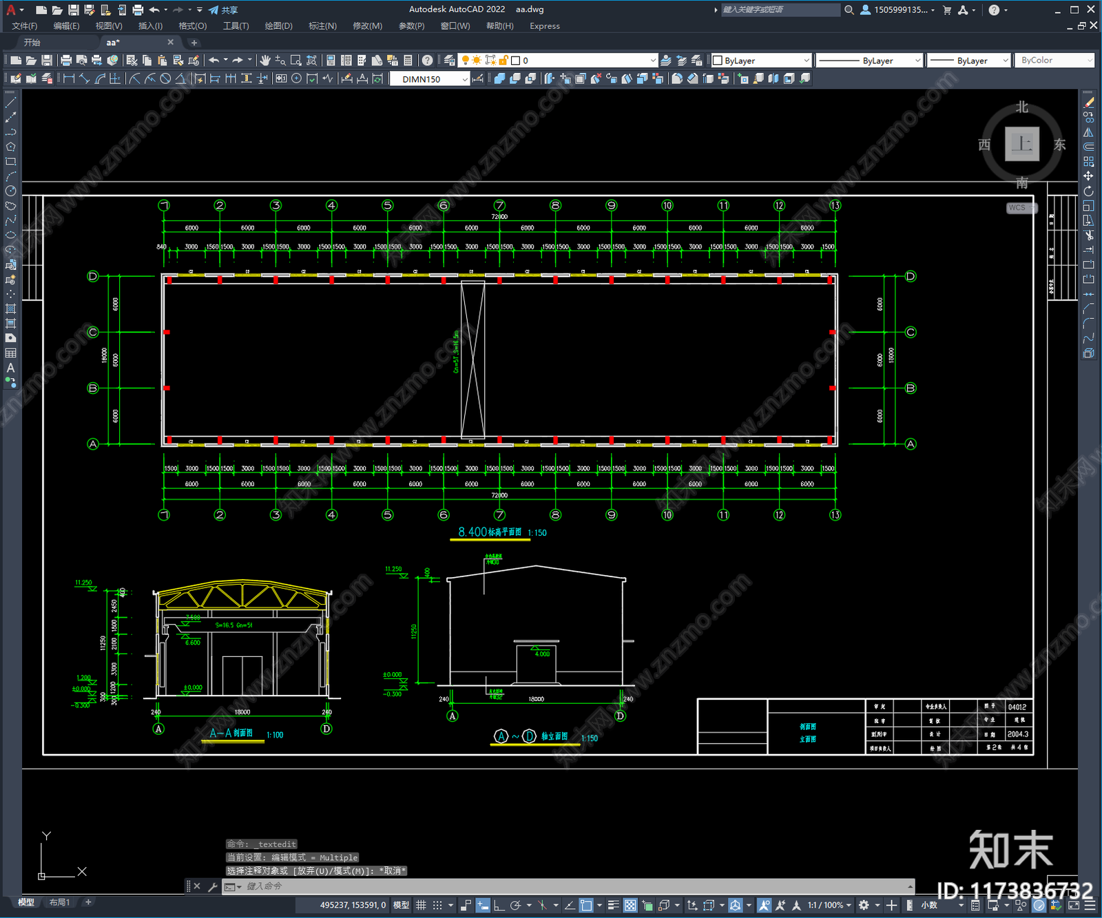Select the Line tool in left toolbar
Screen dimensions: 1102x918
[10, 103]
